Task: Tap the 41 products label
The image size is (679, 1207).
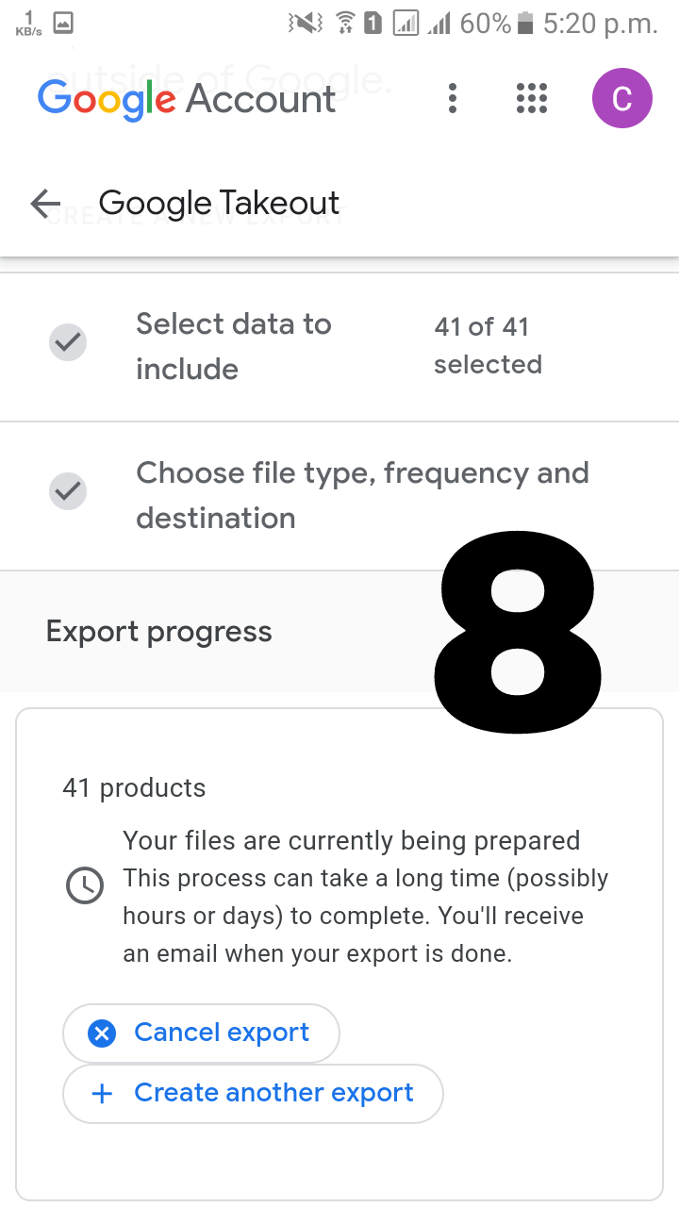Action: [134, 787]
